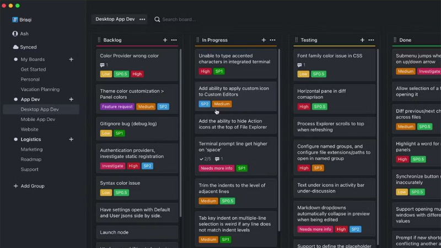Open the In Progress column three-dot menu
The height and width of the screenshot is (248, 441).
pyautogui.click(x=272, y=40)
